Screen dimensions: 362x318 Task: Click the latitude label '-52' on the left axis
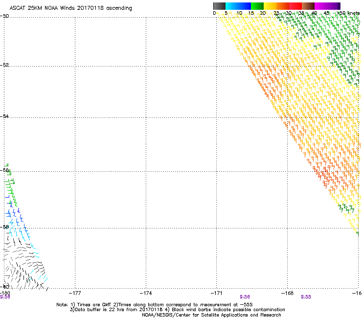4,65
